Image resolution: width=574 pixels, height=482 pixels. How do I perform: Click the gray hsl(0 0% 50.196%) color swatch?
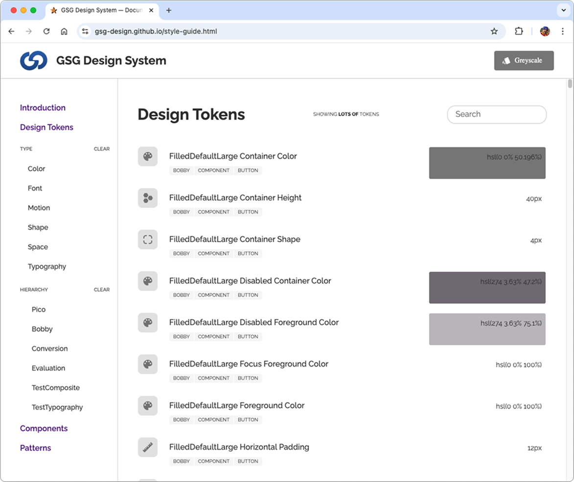(487, 162)
